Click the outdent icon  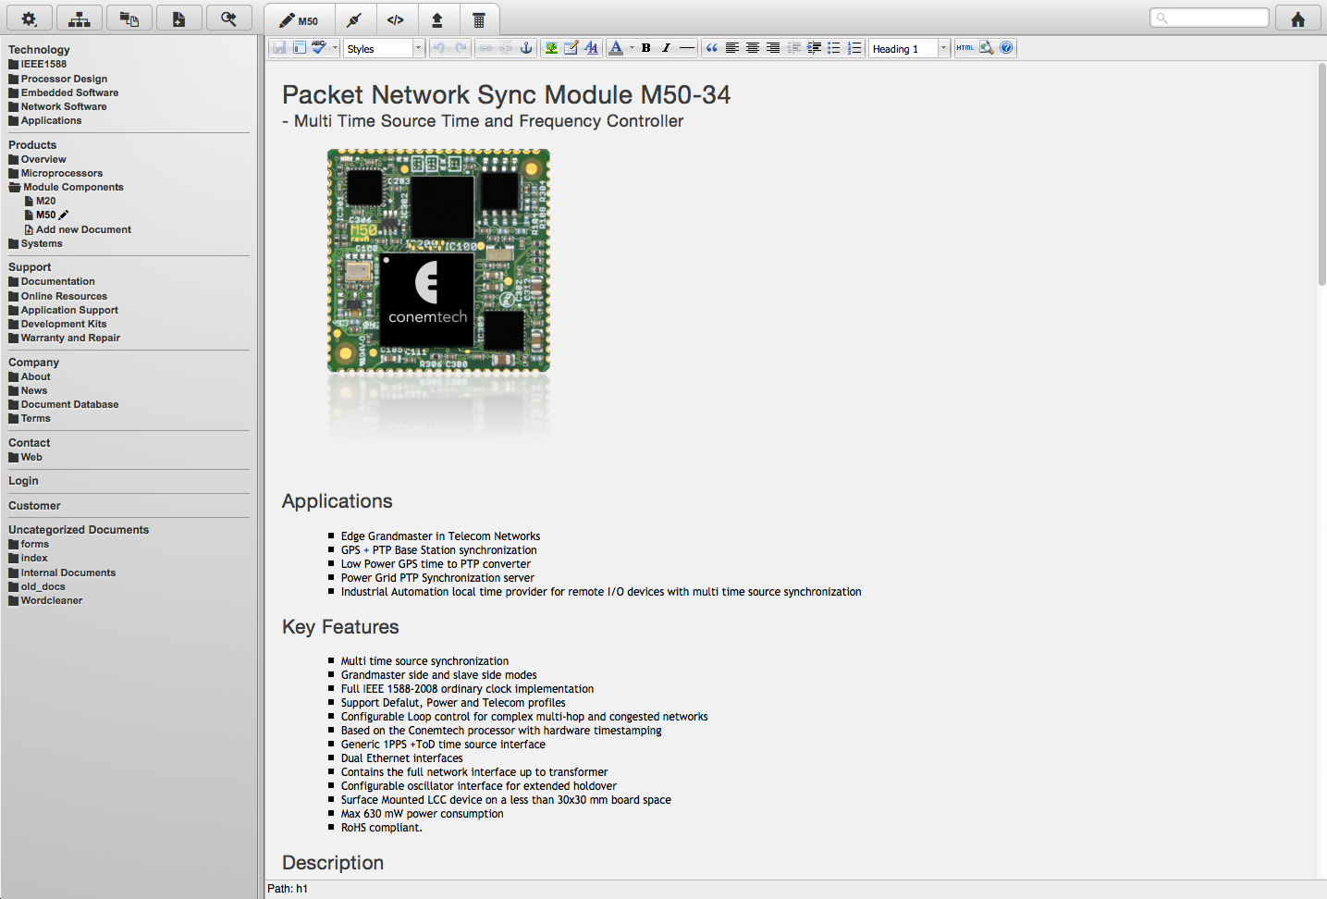pyautogui.click(x=793, y=48)
